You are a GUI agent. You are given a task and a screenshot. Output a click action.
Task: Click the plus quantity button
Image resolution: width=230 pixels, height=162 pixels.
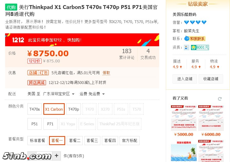pyautogui.click(x=56, y=156)
